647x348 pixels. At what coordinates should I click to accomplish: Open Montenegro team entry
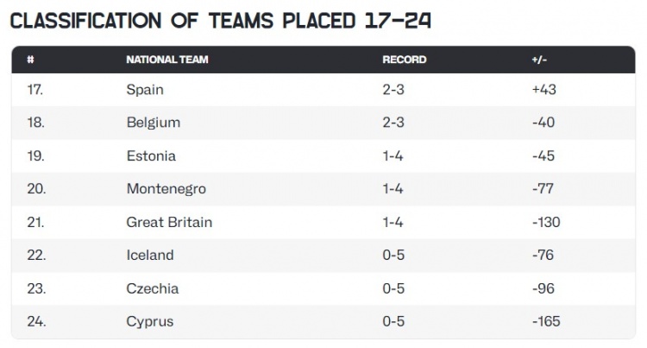point(166,188)
